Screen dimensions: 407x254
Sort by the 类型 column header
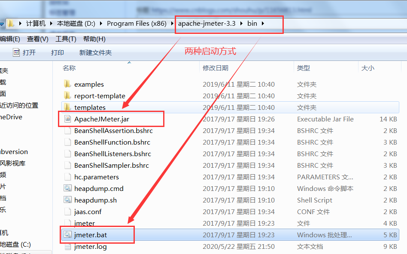[304, 68]
